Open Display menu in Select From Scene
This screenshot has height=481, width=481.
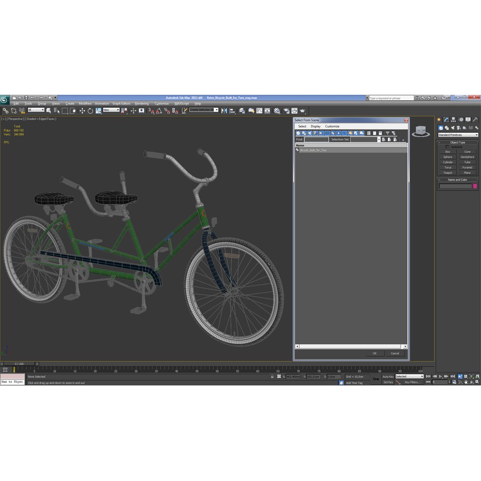(316, 126)
